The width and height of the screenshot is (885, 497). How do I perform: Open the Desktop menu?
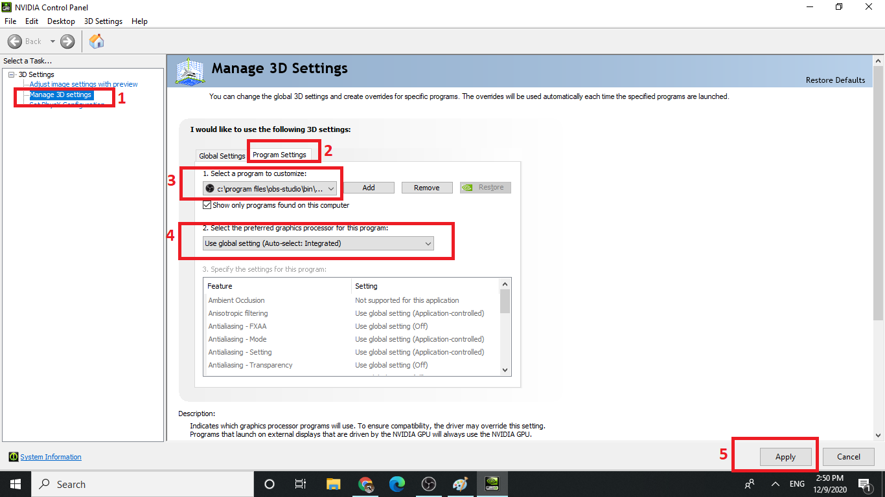(x=62, y=21)
